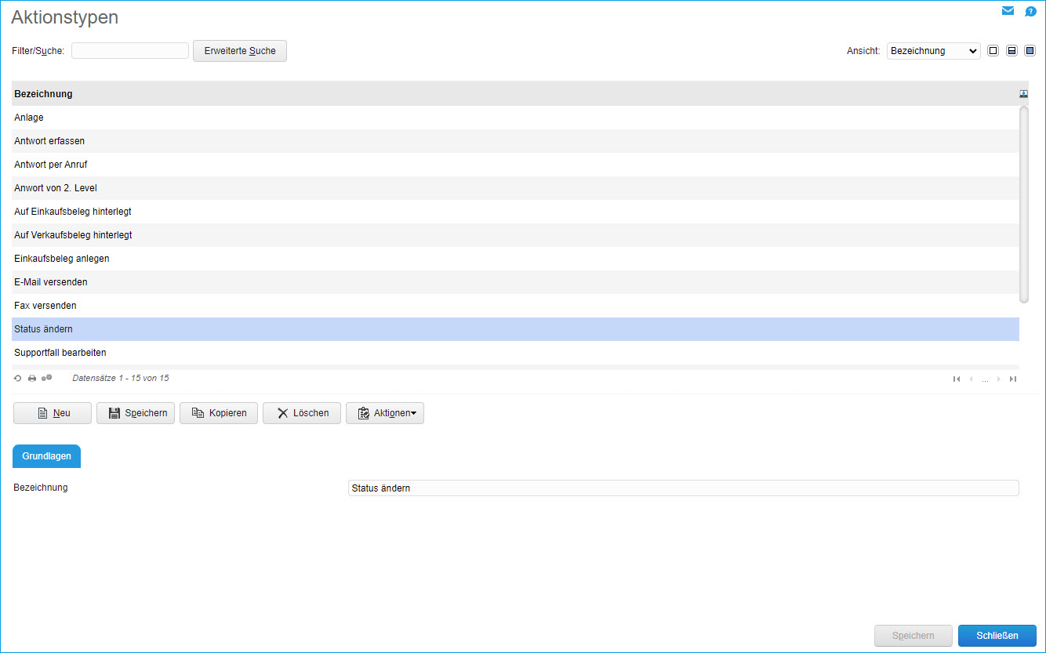Click the Kopieren button

[219, 413]
